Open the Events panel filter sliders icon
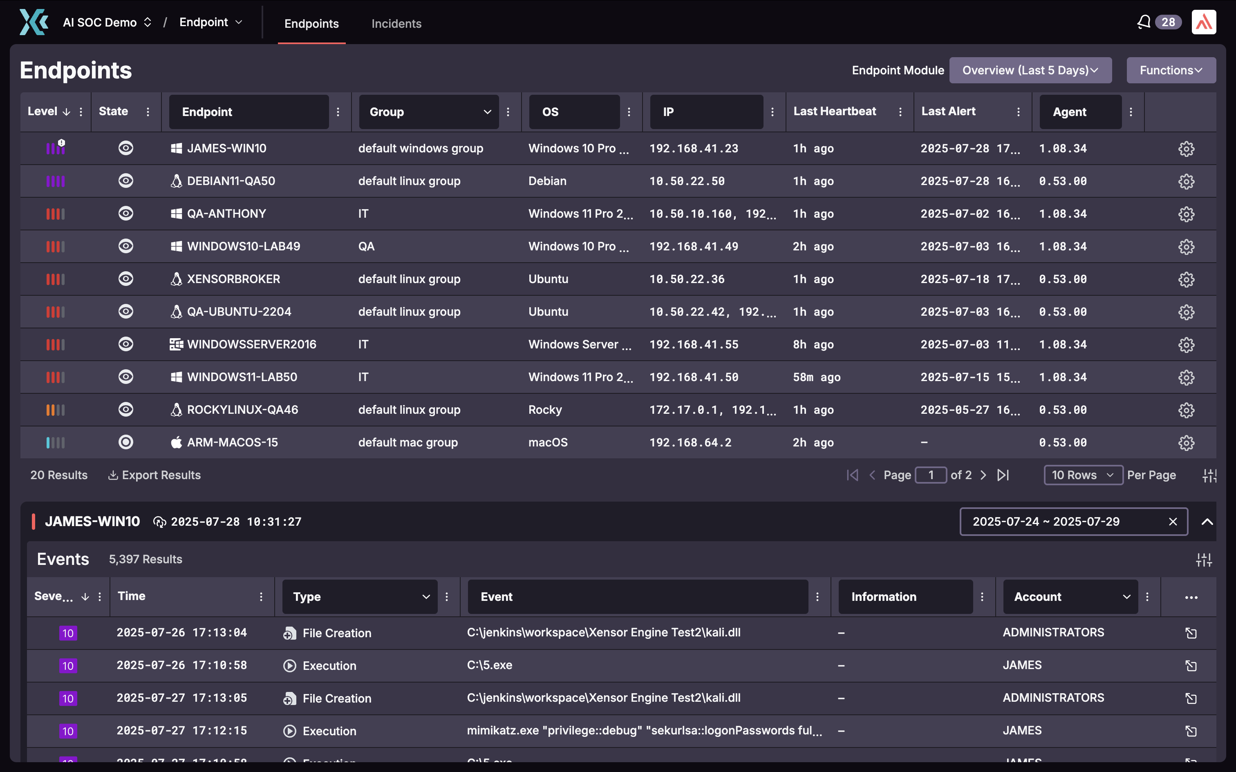1236x772 pixels. coord(1203,560)
